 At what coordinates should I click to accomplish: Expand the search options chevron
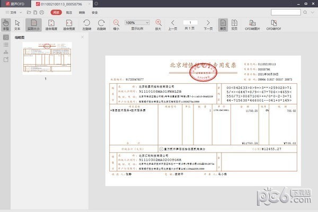[x=313, y=12]
